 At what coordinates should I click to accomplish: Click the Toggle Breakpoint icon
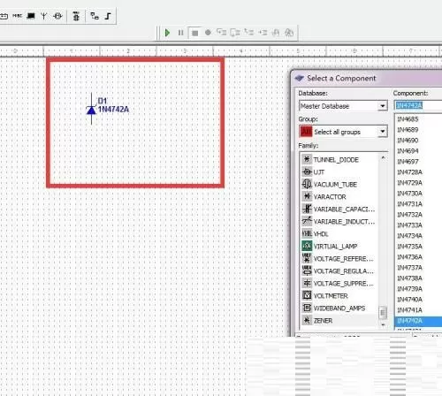[x=276, y=33]
